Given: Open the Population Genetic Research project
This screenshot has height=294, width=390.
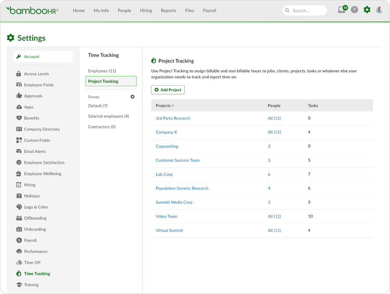Looking at the screenshot, I should pyautogui.click(x=182, y=188).
